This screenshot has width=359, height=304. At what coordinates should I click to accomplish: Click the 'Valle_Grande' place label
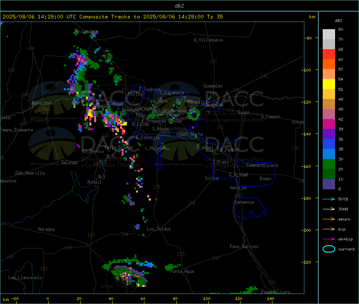click(x=118, y=147)
